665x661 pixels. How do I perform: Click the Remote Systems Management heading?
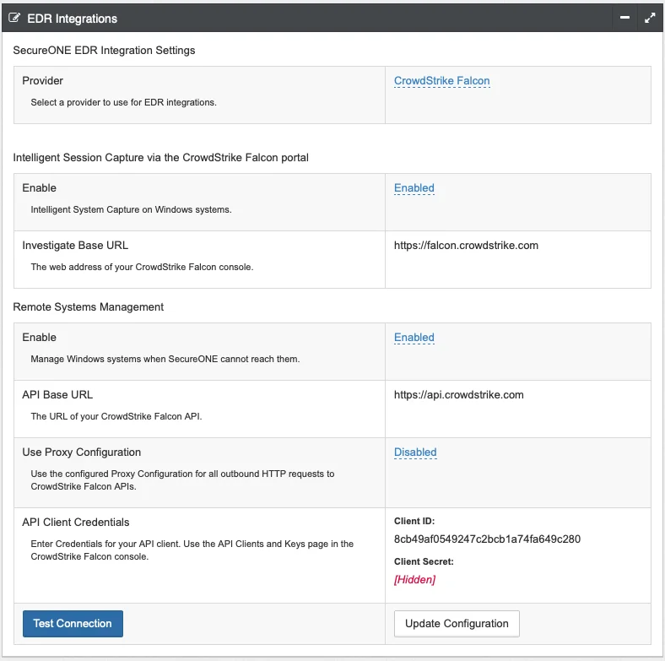point(89,306)
